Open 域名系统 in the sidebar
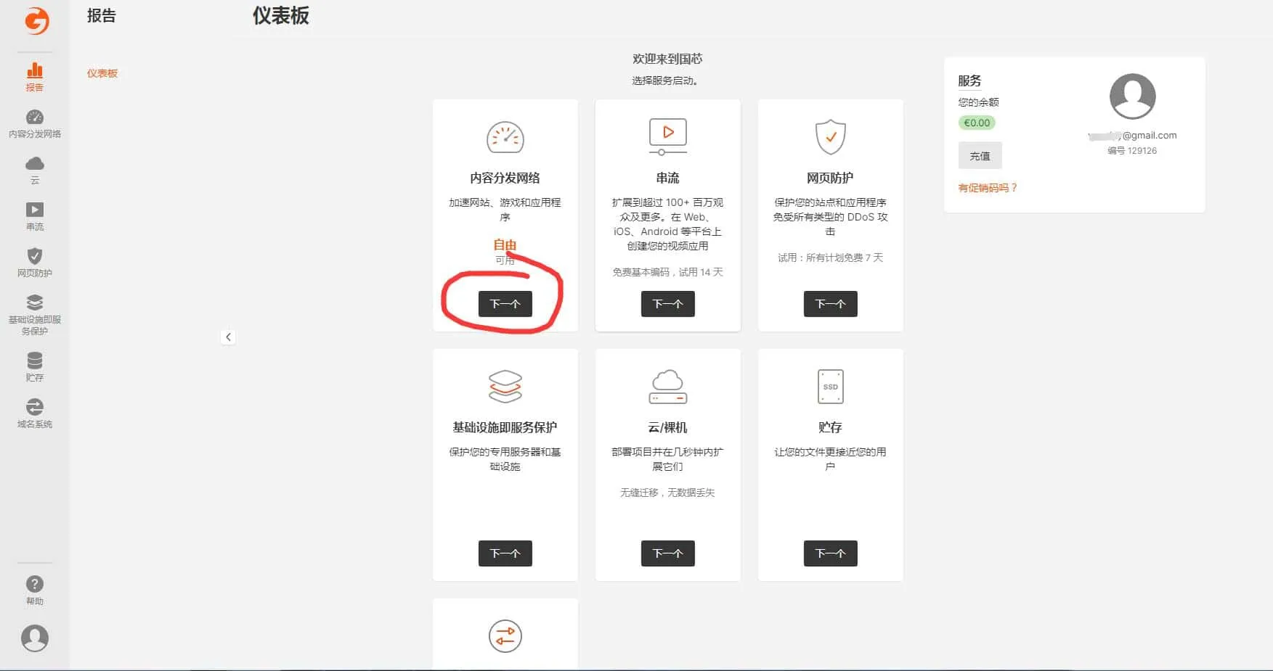1273x671 pixels. tap(35, 413)
